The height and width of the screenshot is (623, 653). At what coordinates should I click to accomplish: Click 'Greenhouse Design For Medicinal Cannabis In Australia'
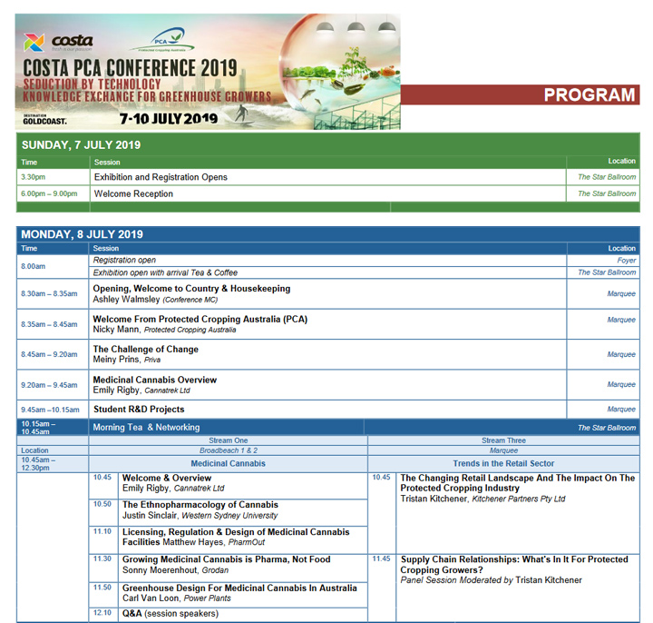[x=239, y=588]
